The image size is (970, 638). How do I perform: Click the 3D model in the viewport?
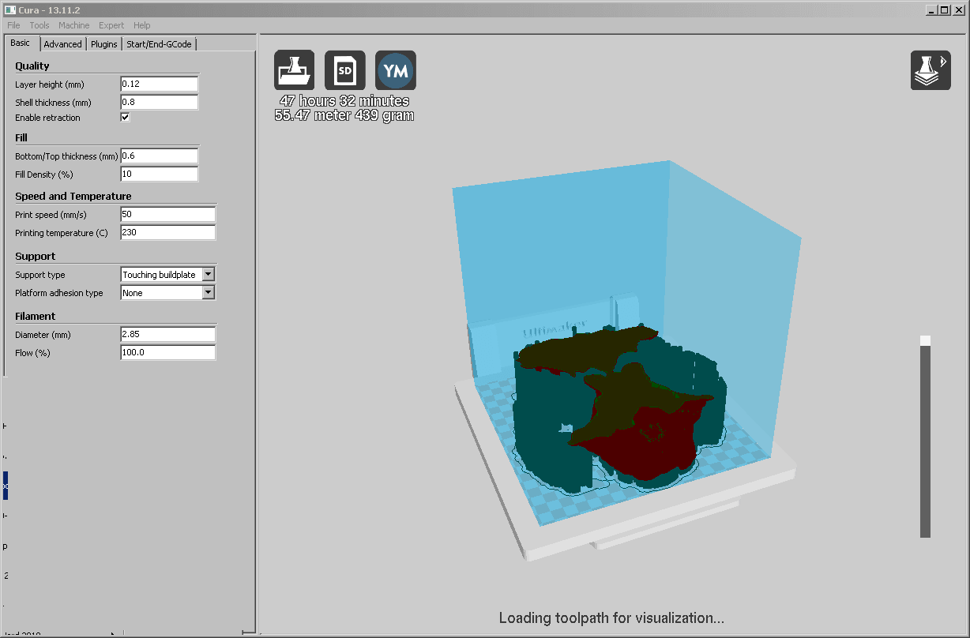pyautogui.click(x=620, y=411)
